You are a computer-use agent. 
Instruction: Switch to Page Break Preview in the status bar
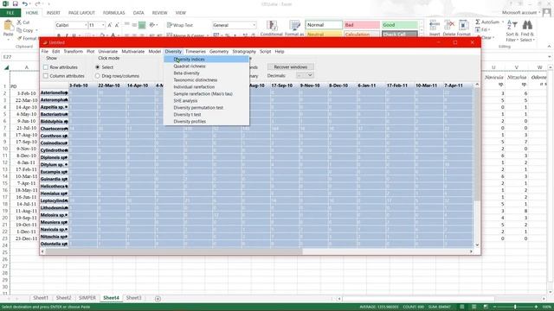[x=486, y=307]
